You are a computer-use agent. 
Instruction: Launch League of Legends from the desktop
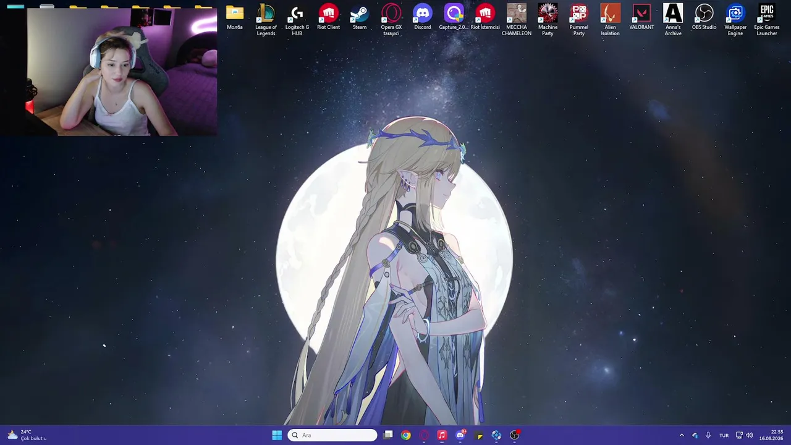pos(266,20)
